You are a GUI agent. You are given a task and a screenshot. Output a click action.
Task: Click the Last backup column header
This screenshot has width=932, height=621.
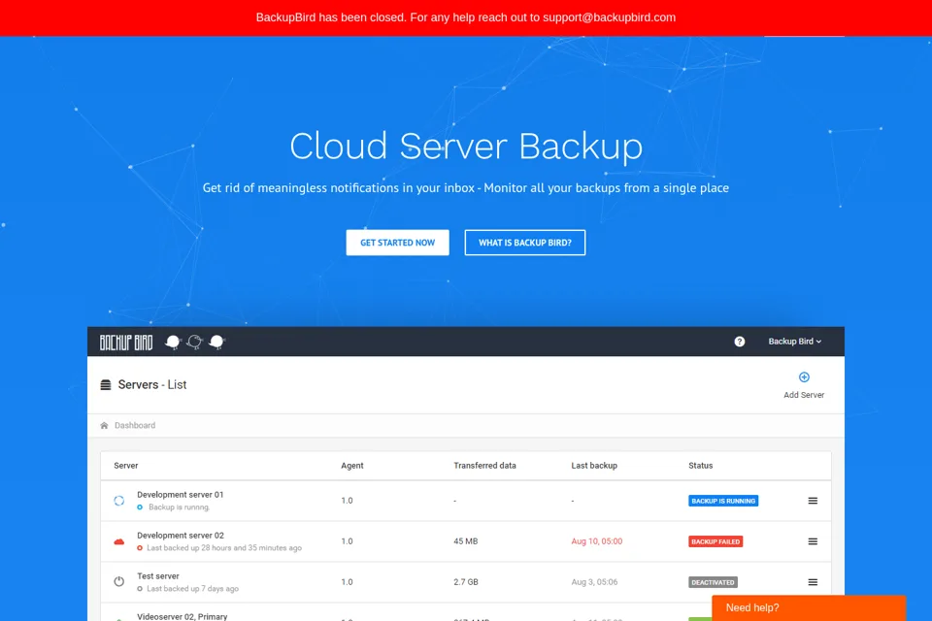594,466
